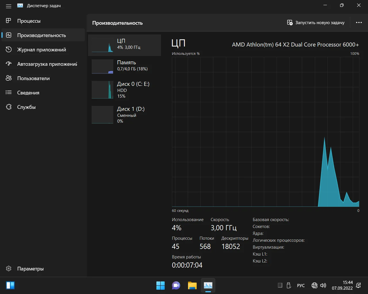Select Диск 1 (D:) removable entry

click(124, 115)
